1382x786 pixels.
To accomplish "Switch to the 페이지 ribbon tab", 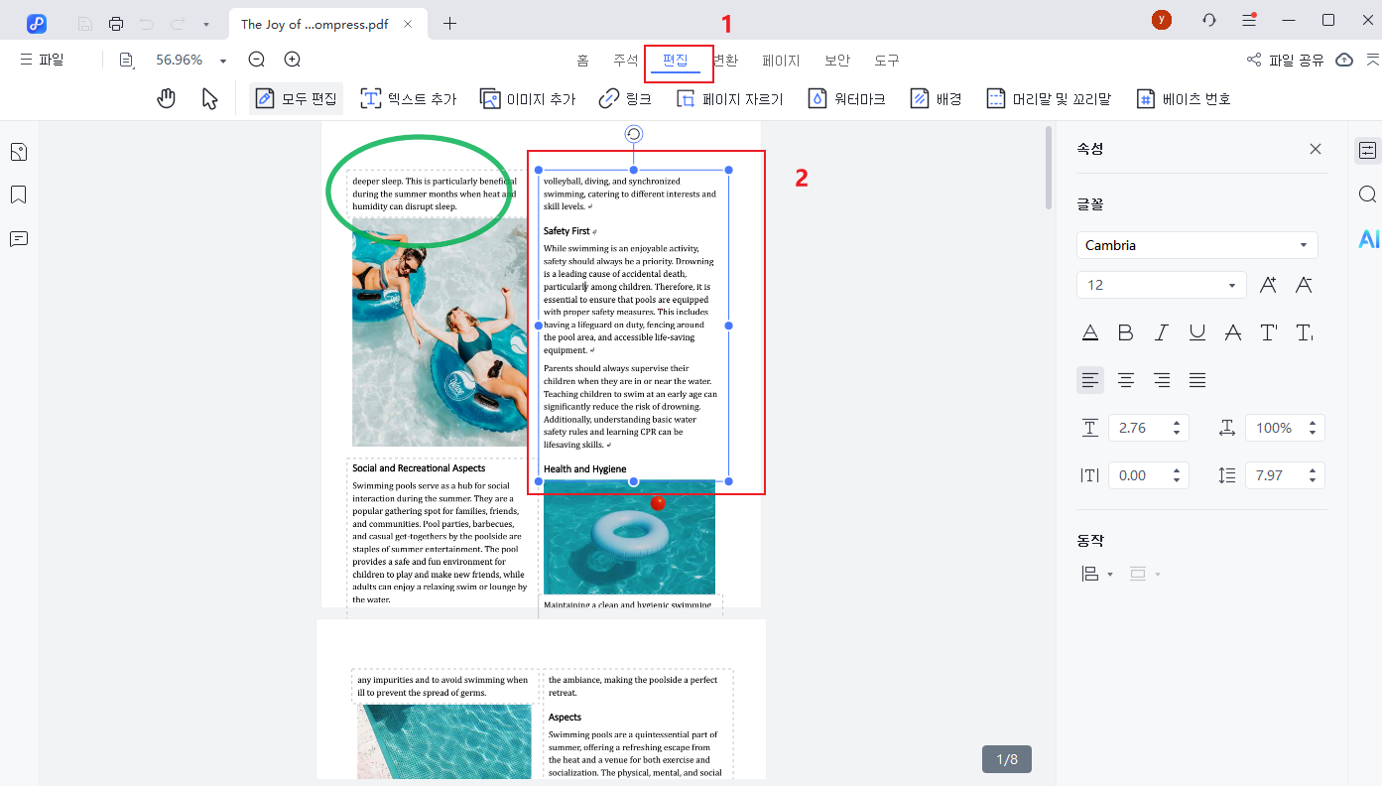I will click(x=781, y=60).
